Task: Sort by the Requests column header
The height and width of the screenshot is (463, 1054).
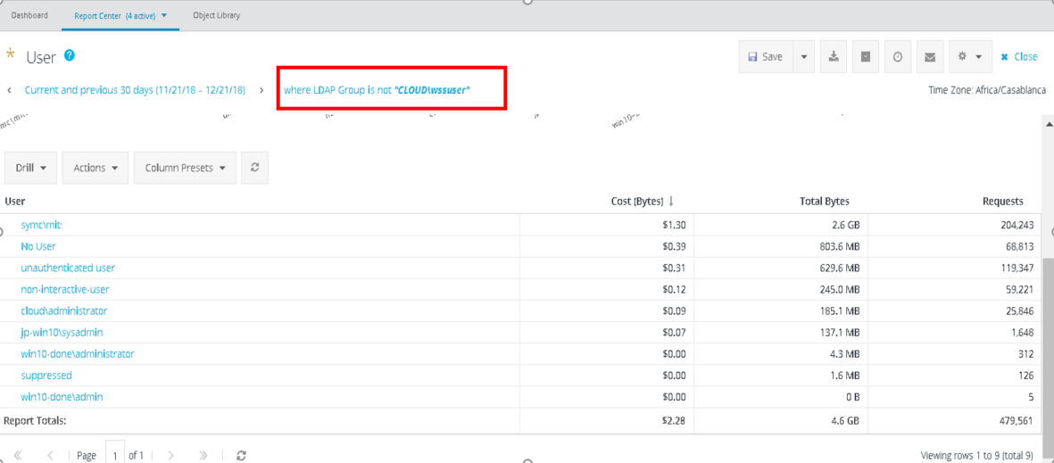Action: 1003,201
